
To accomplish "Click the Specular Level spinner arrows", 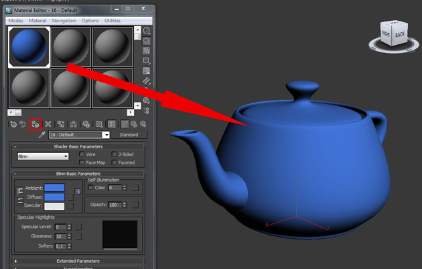I will tap(69, 227).
